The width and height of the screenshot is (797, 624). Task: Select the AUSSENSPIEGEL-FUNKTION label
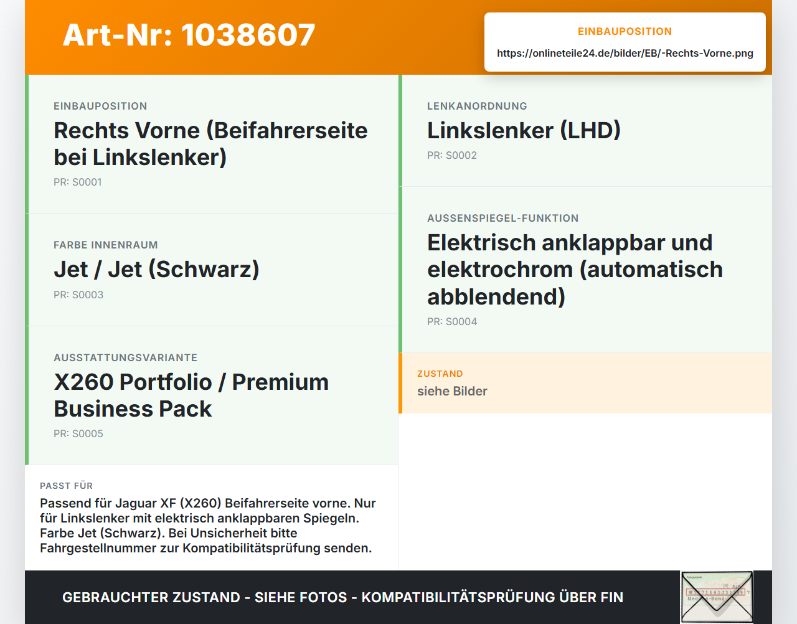point(503,218)
